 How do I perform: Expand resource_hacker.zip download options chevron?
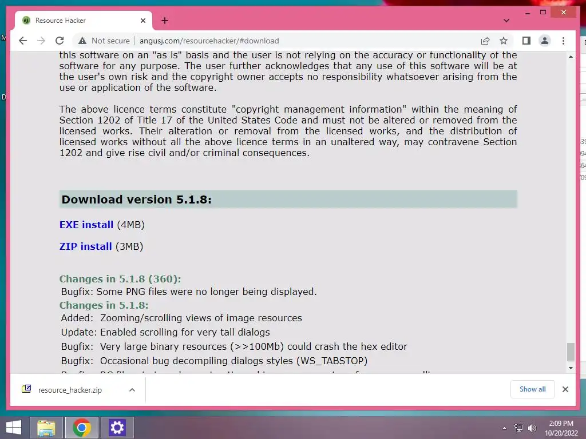point(132,390)
